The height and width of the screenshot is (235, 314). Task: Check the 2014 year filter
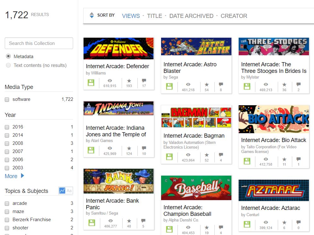click(7, 135)
